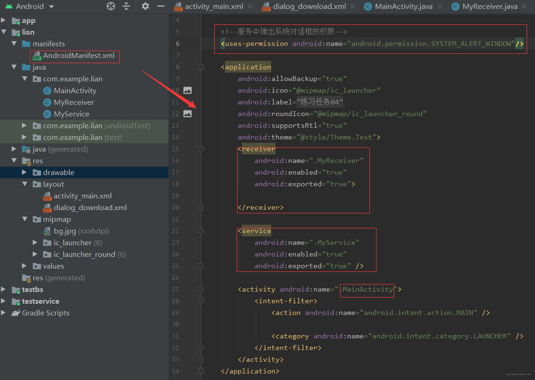Collapse the mipmap folder
Image resolution: width=535 pixels, height=380 pixels.
(x=25, y=219)
